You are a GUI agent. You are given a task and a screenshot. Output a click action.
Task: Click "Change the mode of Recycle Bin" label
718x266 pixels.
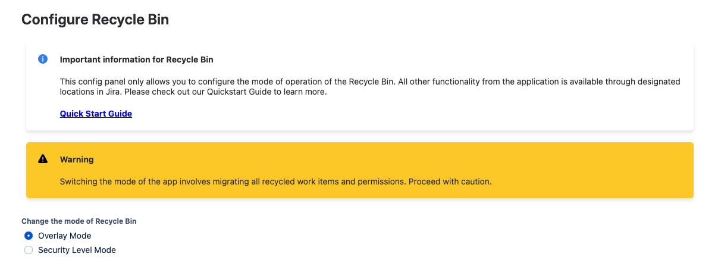(x=79, y=221)
